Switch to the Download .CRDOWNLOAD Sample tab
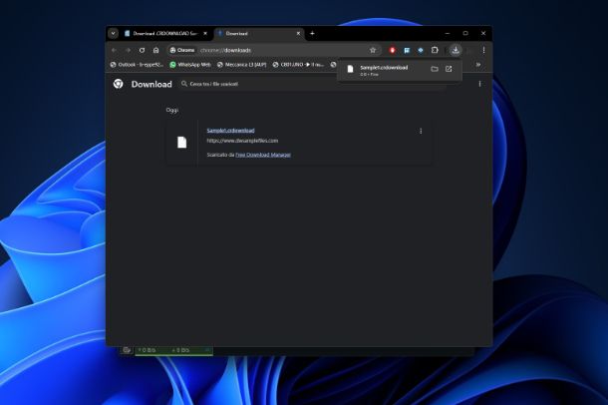This screenshot has width=608, height=405. pyautogui.click(x=166, y=33)
